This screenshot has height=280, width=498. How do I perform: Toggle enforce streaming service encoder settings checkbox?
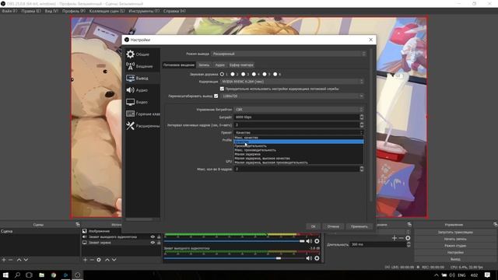click(x=222, y=89)
